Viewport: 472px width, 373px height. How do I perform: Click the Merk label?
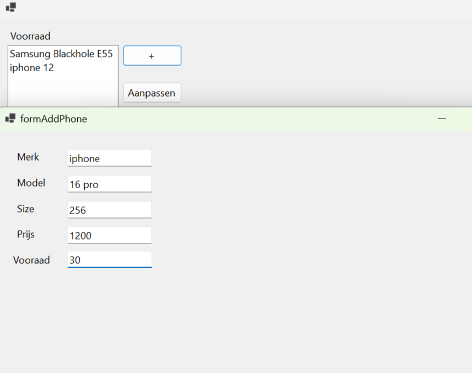pos(28,157)
